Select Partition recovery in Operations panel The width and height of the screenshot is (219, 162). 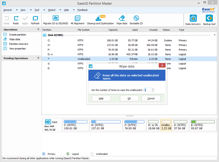(x=19, y=44)
